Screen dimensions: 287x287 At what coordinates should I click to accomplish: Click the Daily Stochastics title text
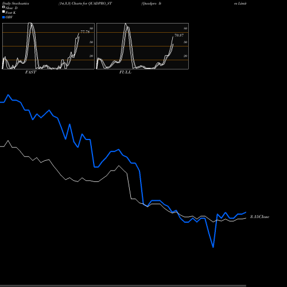15,3
